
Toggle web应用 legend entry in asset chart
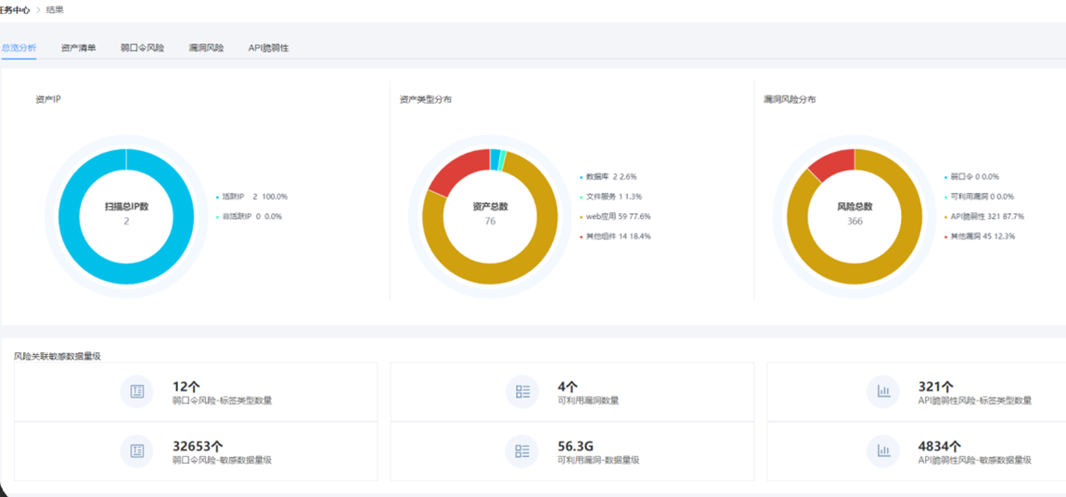click(616, 217)
